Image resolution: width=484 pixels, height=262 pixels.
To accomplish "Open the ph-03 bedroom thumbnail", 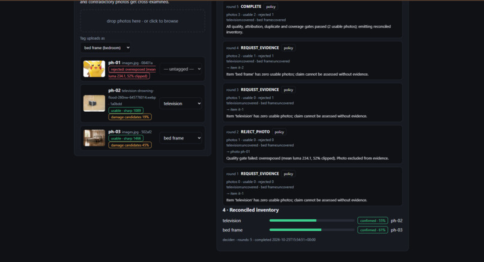I will point(94,138).
